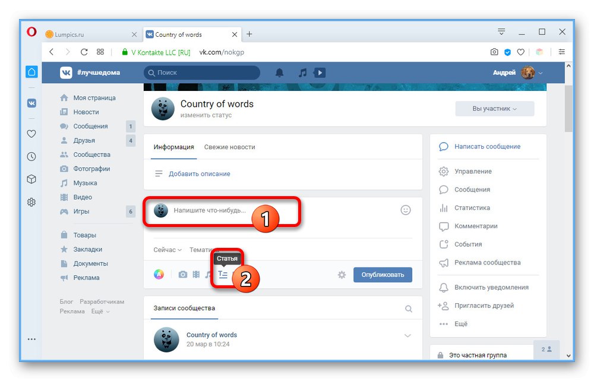
Task: Go back with the browser back arrow
Action: coord(52,52)
